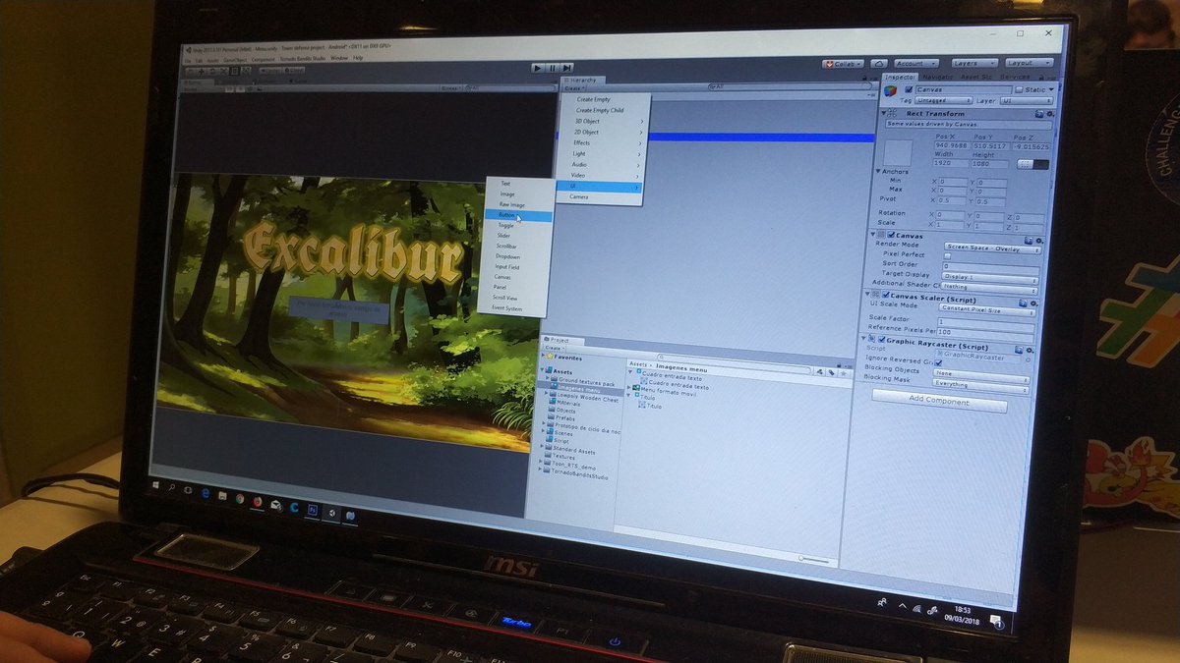Open Rect Transform help book icon

tap(1039, 114)
